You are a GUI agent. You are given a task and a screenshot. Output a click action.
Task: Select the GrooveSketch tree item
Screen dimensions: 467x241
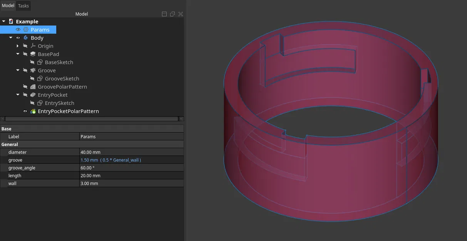coord(62,78)
